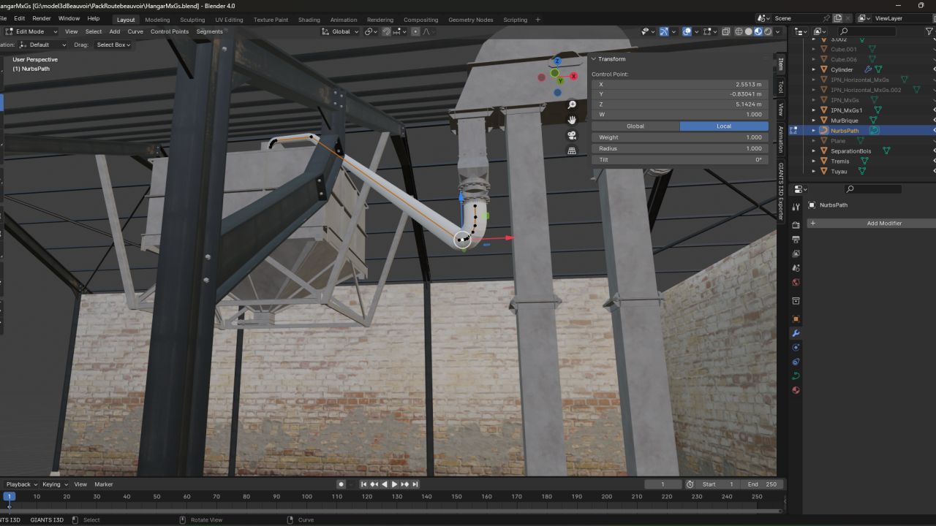This screenshot has height=526, width=936.
Task: Open the Material properties tab
Action: click(796, 390)
